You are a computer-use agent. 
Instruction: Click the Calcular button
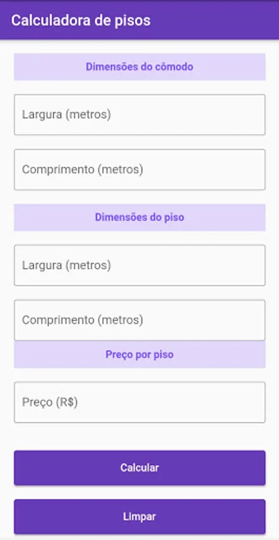coord(139,467)
